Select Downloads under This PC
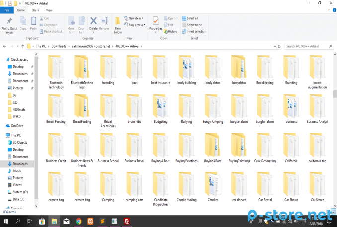 [x=20, y=164]
